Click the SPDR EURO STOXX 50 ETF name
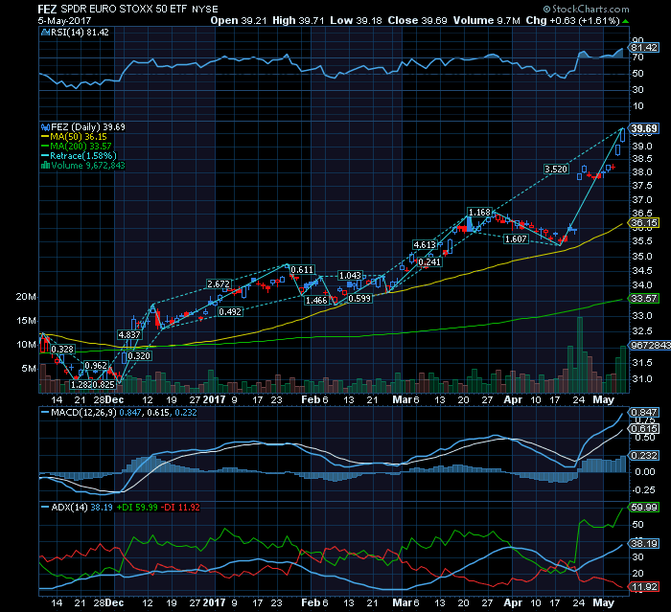This screenshot has width=671, height=612. pos(124,9)
